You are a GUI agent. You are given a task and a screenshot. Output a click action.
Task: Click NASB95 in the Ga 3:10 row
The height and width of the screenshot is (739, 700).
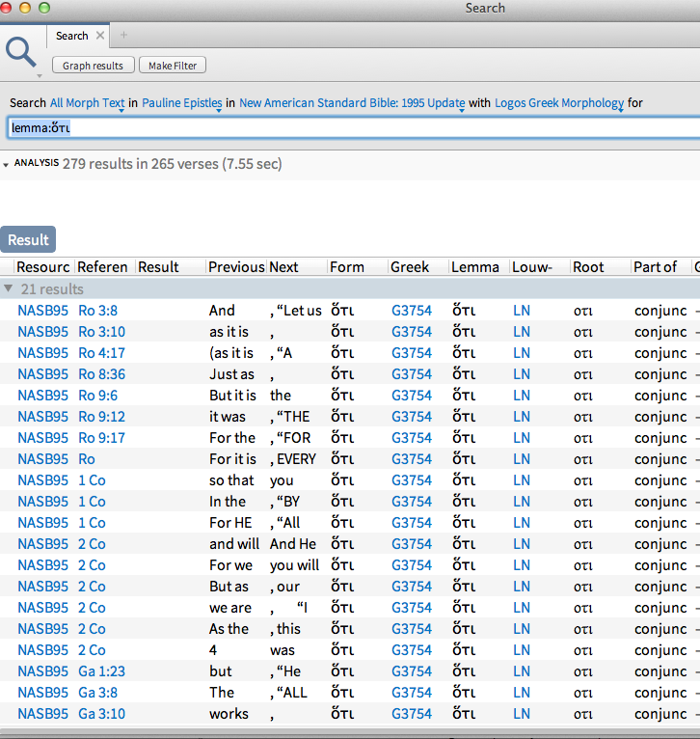click(42, 714)
